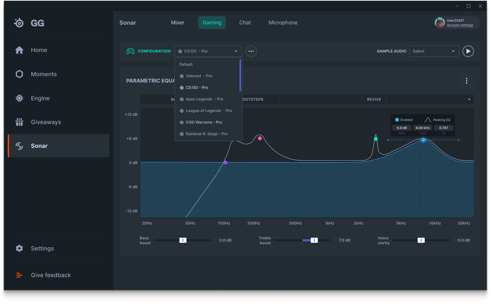Select the pink EQ band point
Screen dimensions: 491x304
(x=260, y=138)
